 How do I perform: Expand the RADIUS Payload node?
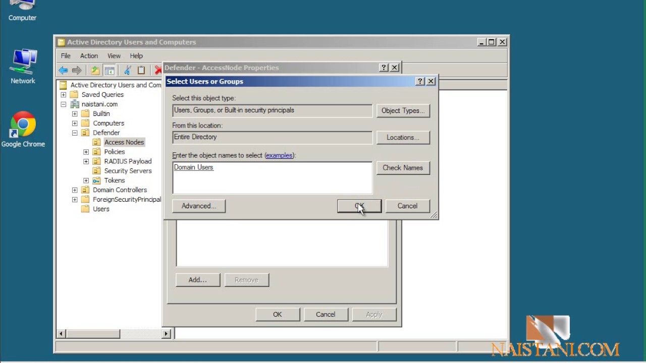(86, 161)
